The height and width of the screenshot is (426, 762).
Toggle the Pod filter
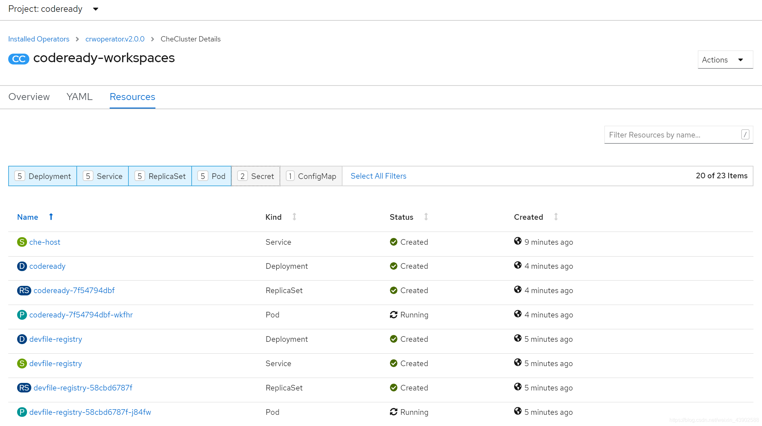click(x=211, y=176)
